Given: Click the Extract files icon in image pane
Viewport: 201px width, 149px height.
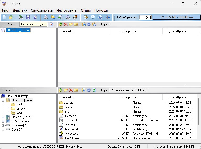Looking at the screenshot, I should coord(84,24).
